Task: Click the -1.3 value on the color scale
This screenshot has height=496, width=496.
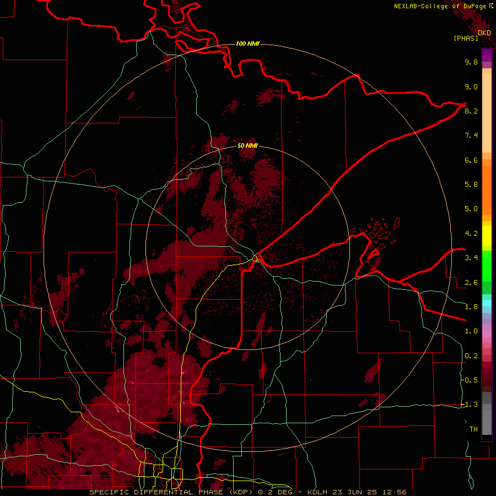Action: tap(470, 405)
